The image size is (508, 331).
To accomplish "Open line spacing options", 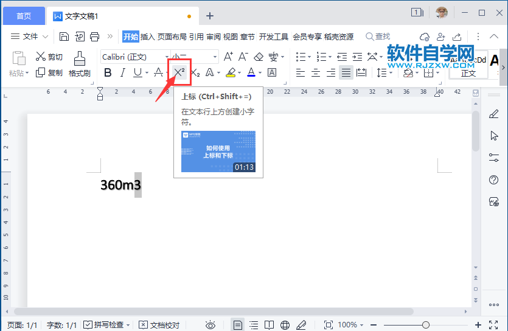I will [x=381, y=72].
